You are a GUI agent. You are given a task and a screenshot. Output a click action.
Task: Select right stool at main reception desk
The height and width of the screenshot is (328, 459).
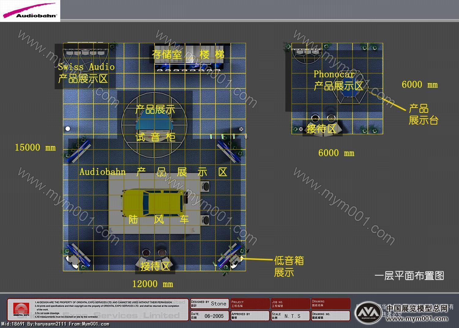point(161,252)
